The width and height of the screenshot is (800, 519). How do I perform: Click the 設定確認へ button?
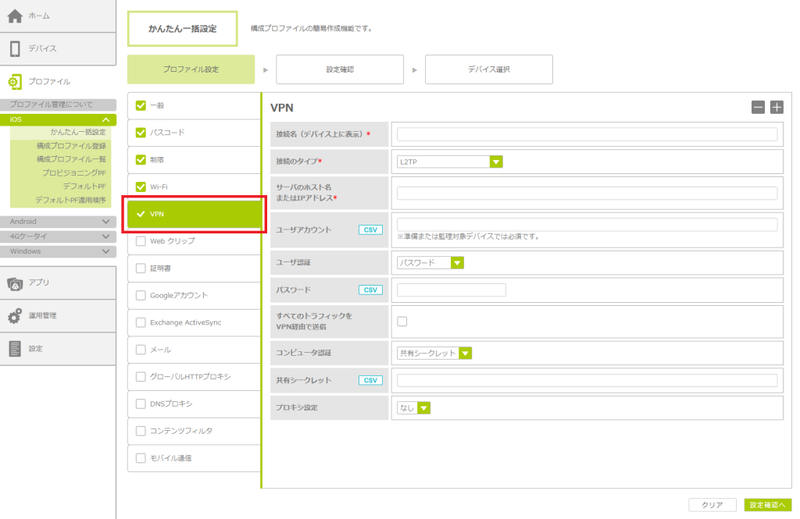(x=767, y=505)
